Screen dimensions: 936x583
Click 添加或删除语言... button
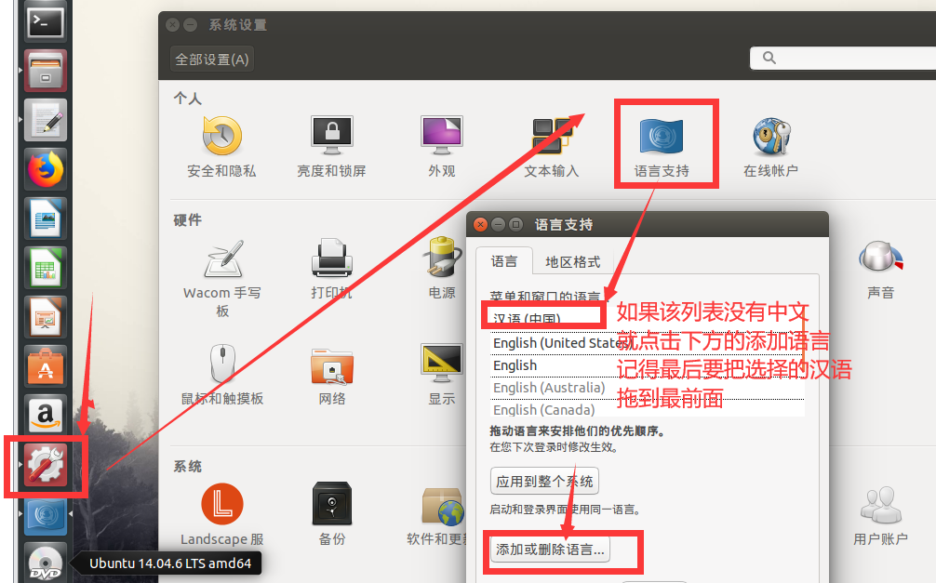pyautogui.click(x=551, y=549)
